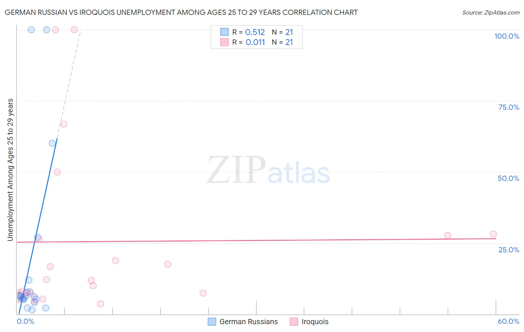Click the 25.0% y-axis label
524x332 pixels.
[x=509, y=250]
